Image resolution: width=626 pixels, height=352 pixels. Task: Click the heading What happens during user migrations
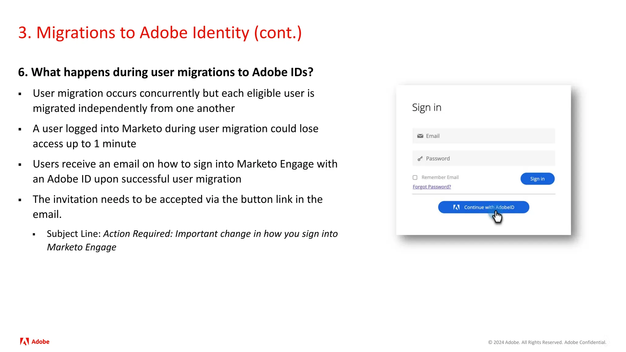point(166,72)
